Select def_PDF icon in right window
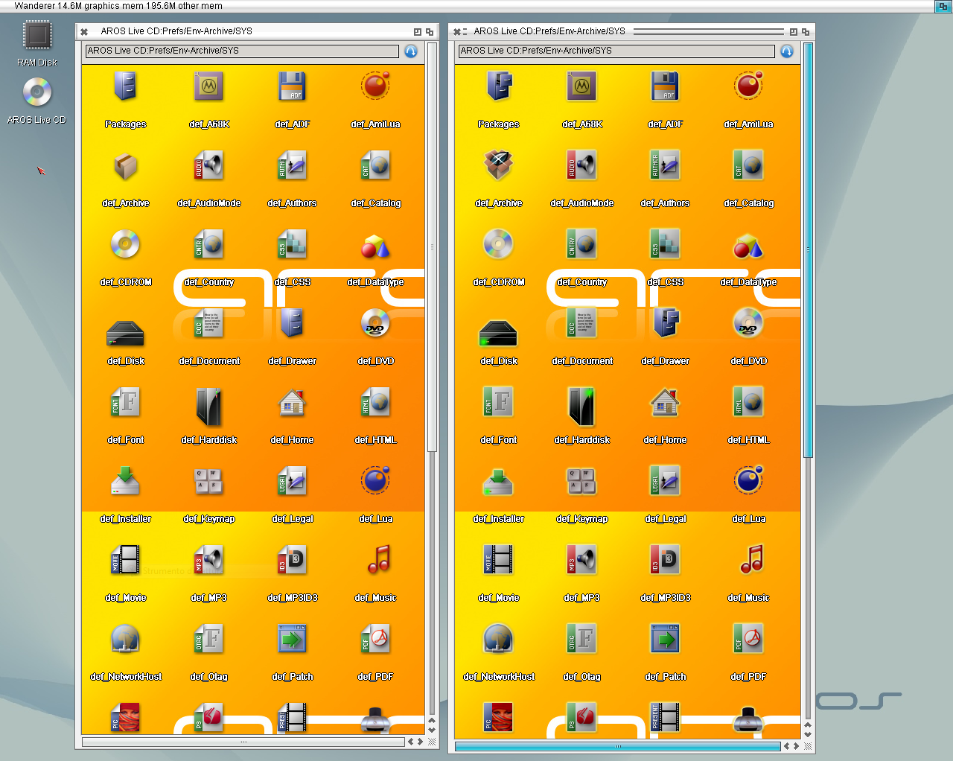 pyautogui.click(x=748, y=639)
